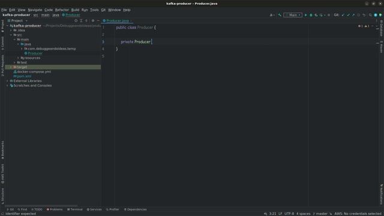Open the Dependencies tool window tab
Screen dimensions: 384x216
pyautogui.click(x=135, y=209)
